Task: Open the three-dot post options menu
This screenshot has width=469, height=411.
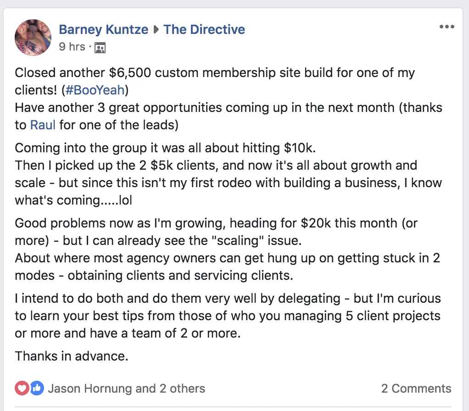Action: pos(447,27)
